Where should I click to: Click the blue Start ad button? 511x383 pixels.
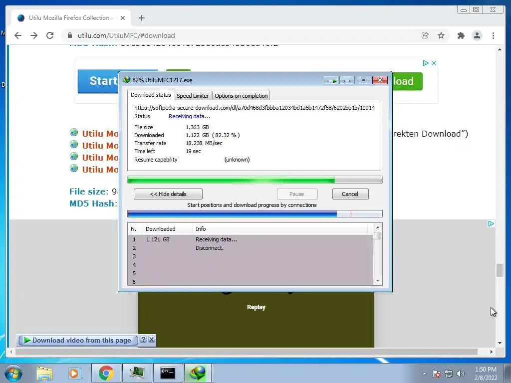click(98, 81)
